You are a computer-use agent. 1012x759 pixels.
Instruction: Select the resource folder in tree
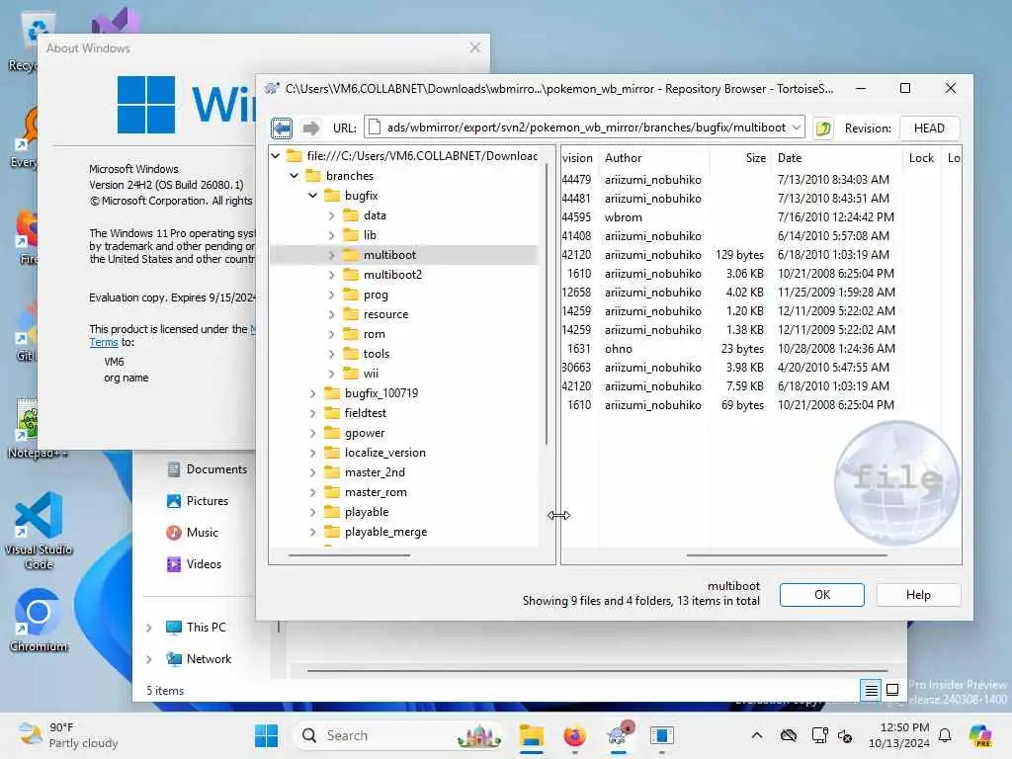pyautogui.click(x=385, y=314)
